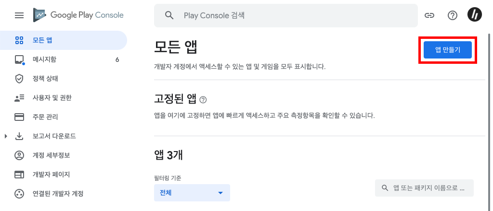This screenshot has width=493, height=211.
Task: Go to 계정 세부정보 page
Action: (x=51, y=155)
